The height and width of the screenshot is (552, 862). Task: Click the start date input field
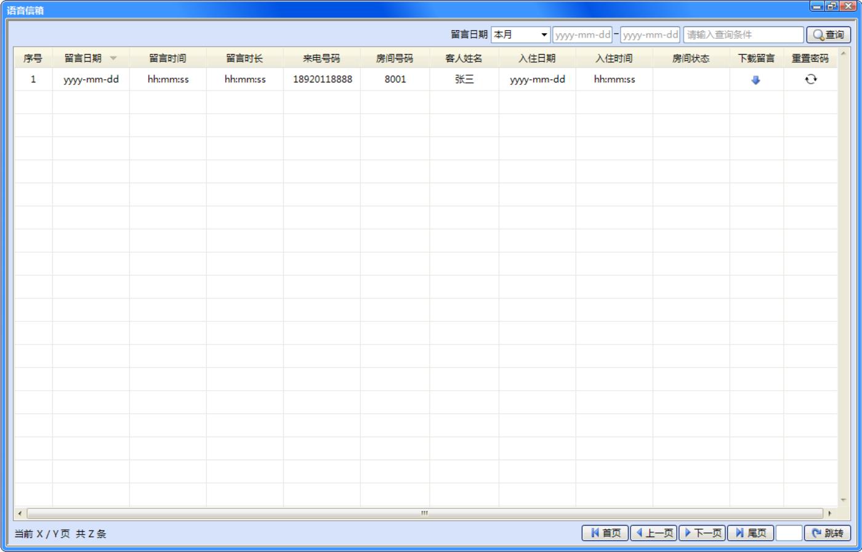pyautogui.click(x=582, y=35)
